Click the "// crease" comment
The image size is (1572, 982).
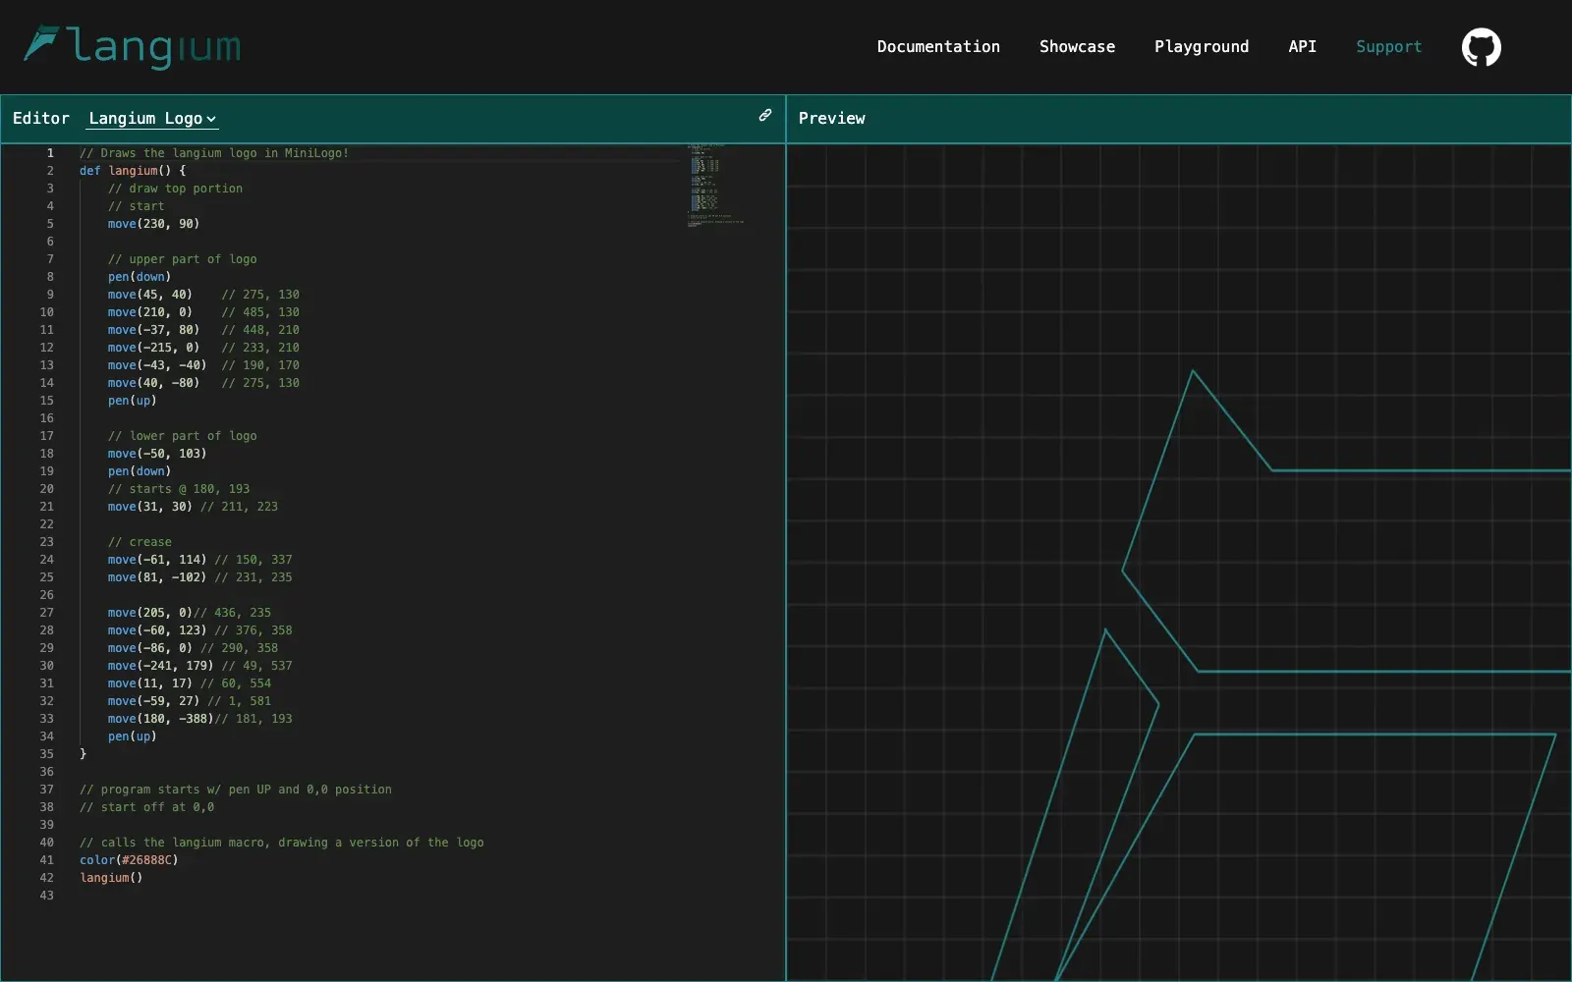pos(140,542)
